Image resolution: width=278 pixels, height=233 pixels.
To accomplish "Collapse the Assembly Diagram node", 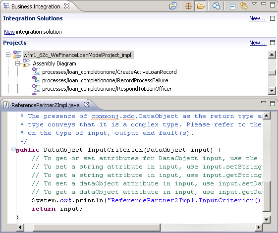I will (x=17, y=63).
